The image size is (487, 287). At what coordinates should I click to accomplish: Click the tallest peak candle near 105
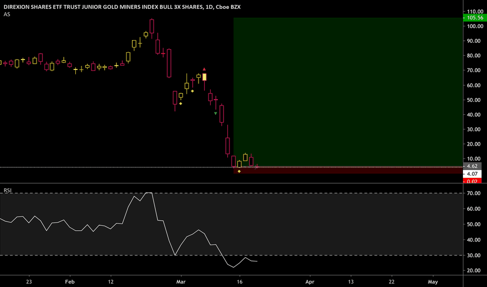152,27
